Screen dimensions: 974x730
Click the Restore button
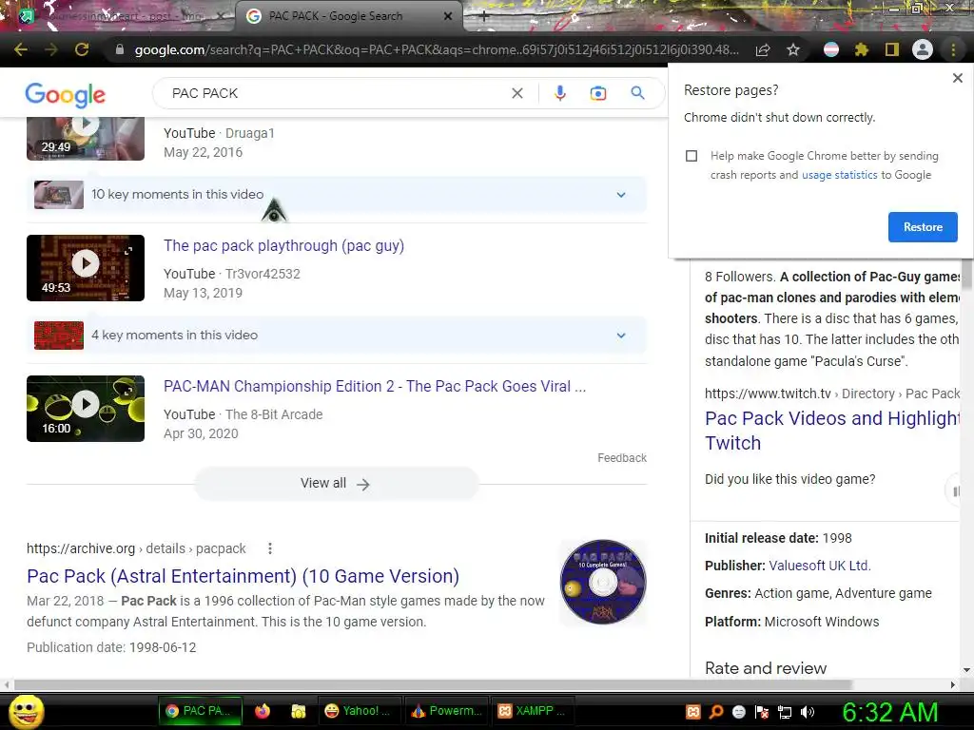(923, 227)
